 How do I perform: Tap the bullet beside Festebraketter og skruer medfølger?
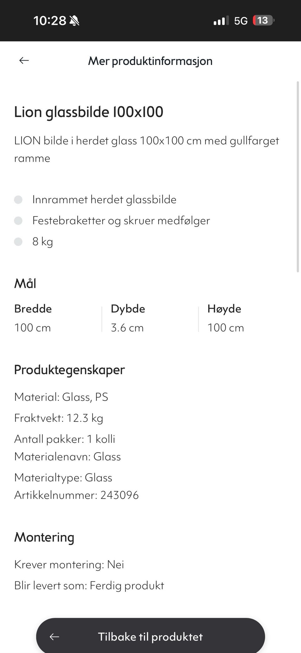click(18, 220)
